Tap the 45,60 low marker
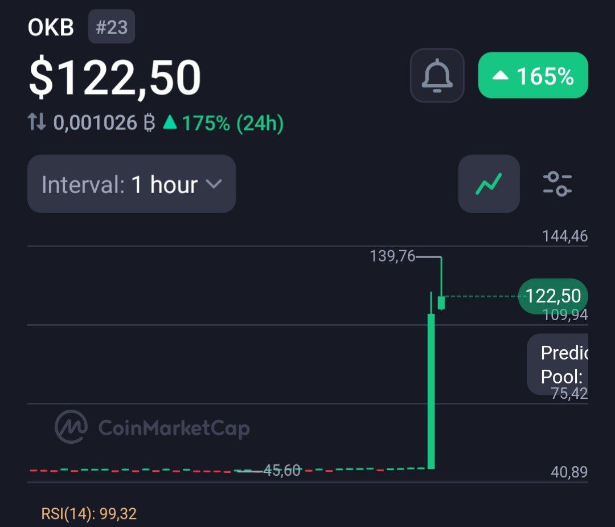The height and width of the screenshot is (527, 615). point(282,469)
